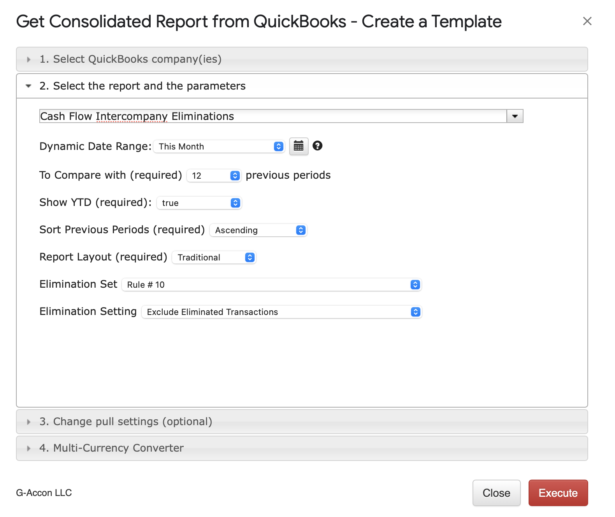Viewport: 615px width, 517px height.
Task: Change the number of previous periods dropdown
Action: click(214, 176)
